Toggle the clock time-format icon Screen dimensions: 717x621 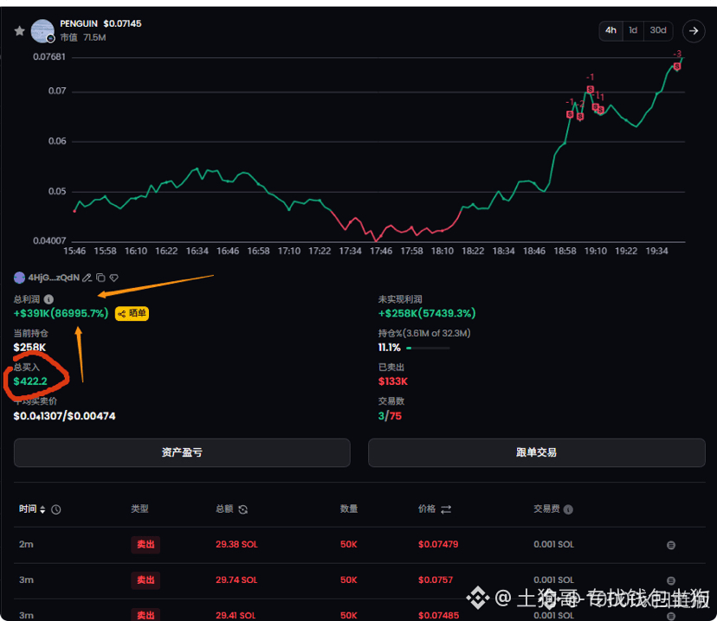click(55, 509)
